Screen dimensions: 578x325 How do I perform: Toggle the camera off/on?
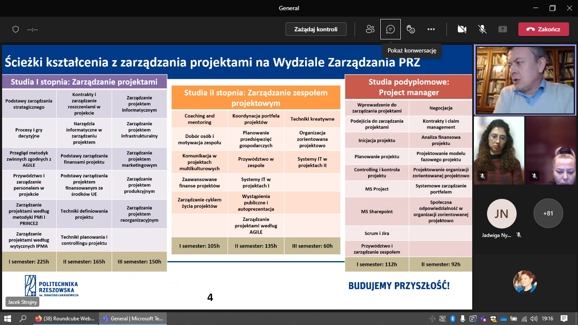click(x=462, y=29)
